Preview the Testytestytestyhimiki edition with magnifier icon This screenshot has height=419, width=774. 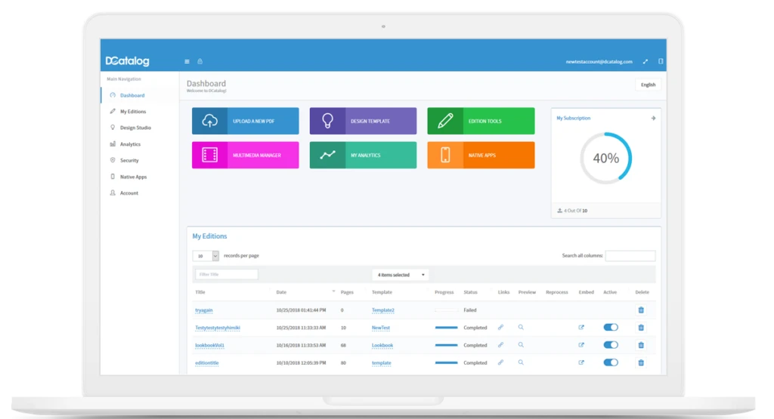pos(521,327)
